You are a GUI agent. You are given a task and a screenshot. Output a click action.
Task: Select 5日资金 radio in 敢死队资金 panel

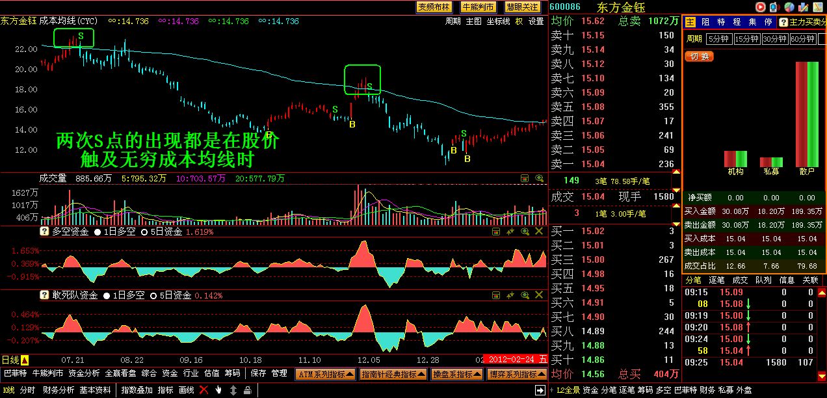[x=153, y=295]
